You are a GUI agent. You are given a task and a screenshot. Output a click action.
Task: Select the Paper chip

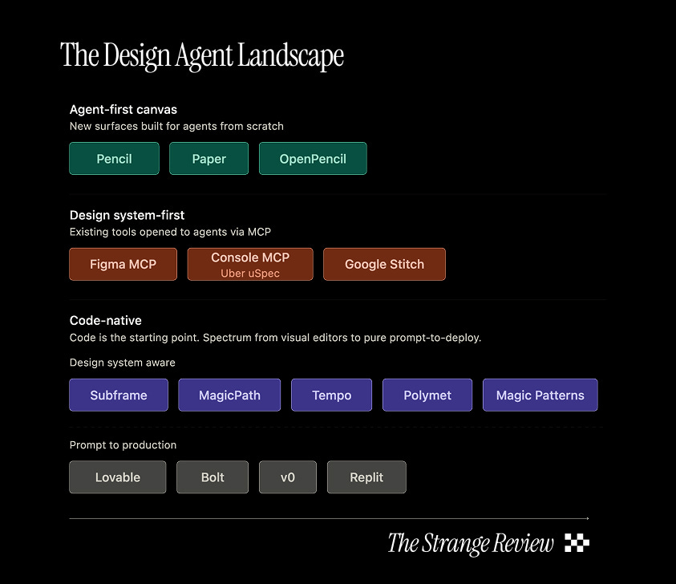pyautogui.click(x=208, y=158)
